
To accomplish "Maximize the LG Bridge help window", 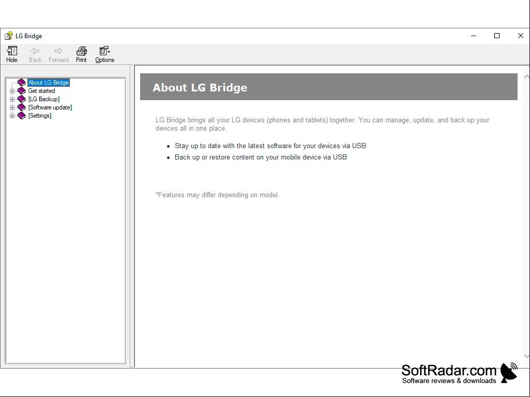I will [x=497, y=36].
